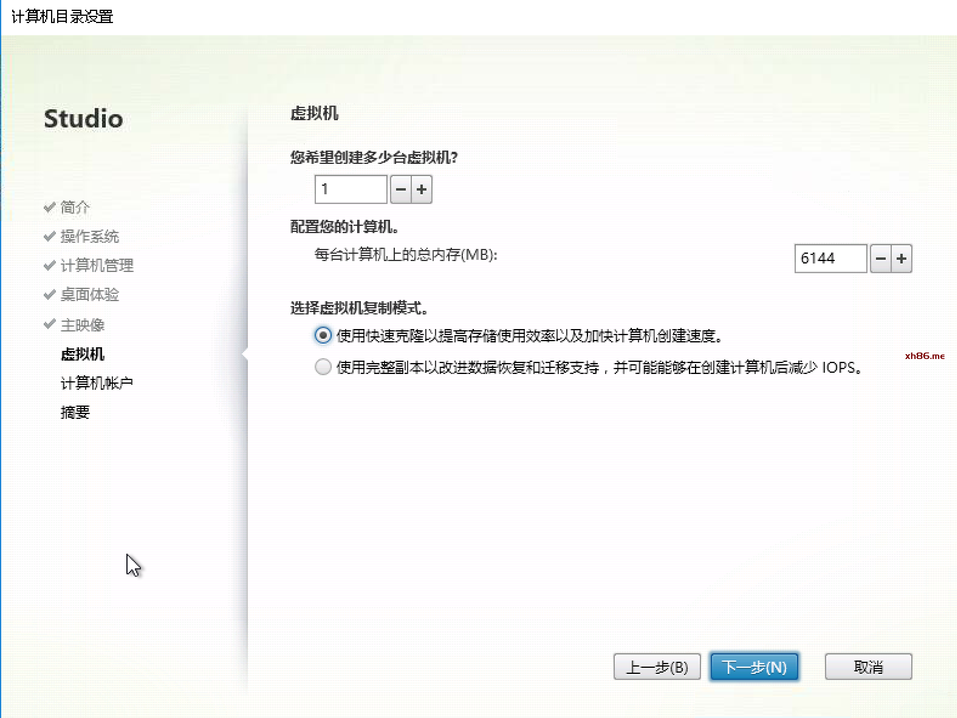Click the minus button to decrease VM count
Image resolution: width=957 pixels, height=718 pixels.
pos(401,189)
